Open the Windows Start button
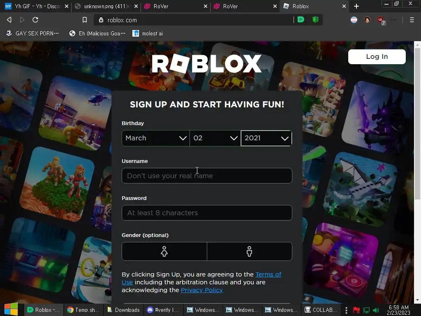421x316 pixels. point(11,309)
